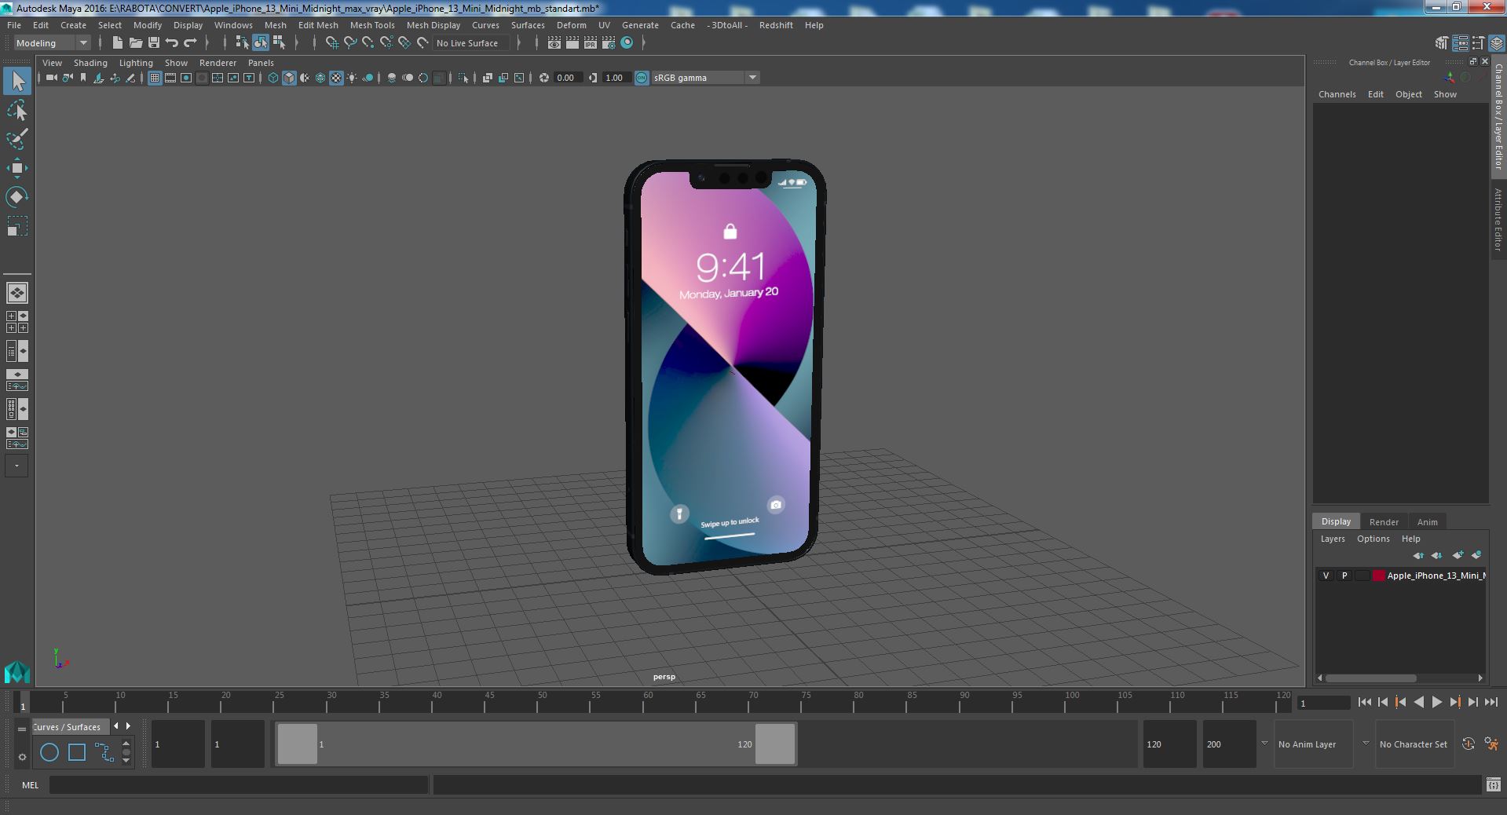This screenshot has width=1507, height=815.
Task: Open the Modeling menu set dropdown
Action: click(52, 43)
